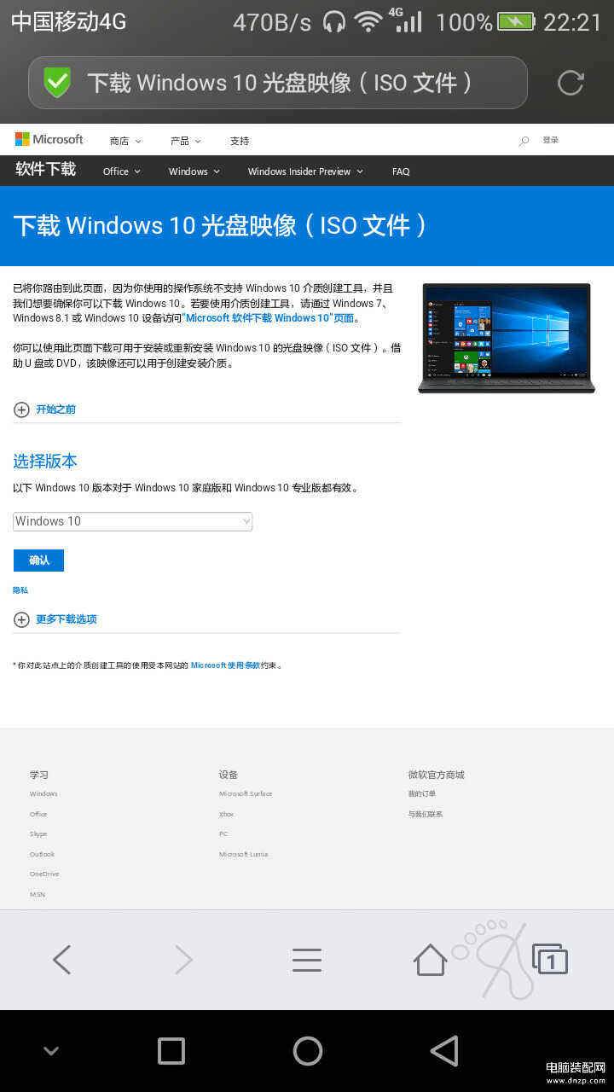
Task: Open footer Microsoft Surface link
Action: coord(246,794)
